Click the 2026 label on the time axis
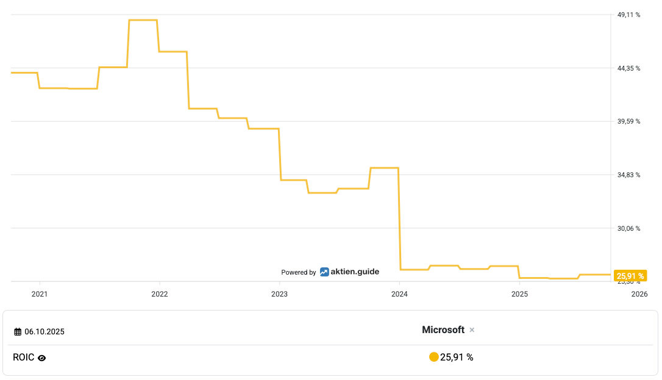Viewport: 662px width, 380px height. tap(639, 295)
